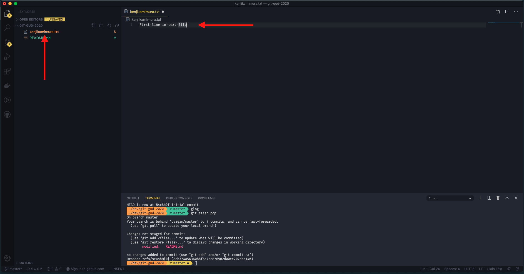Change file encoding UTF-8

(469, 269)
